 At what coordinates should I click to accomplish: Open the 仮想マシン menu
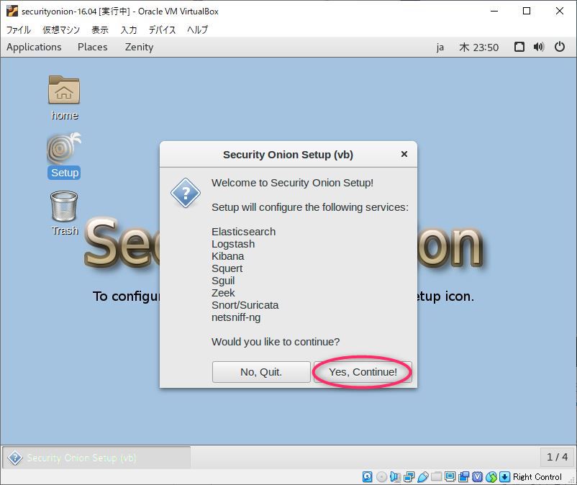[x=61, y=30]
